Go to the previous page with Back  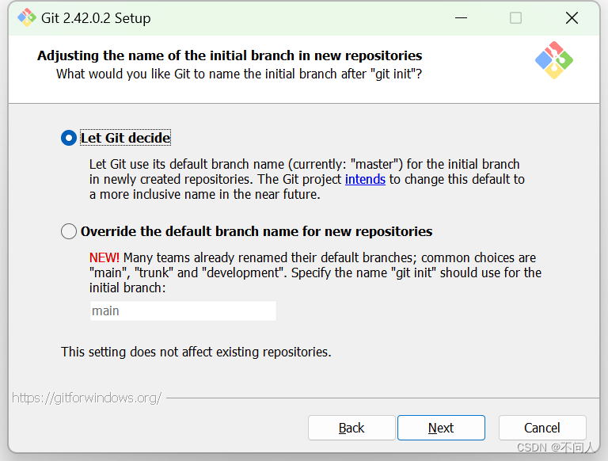coord(351,428)
